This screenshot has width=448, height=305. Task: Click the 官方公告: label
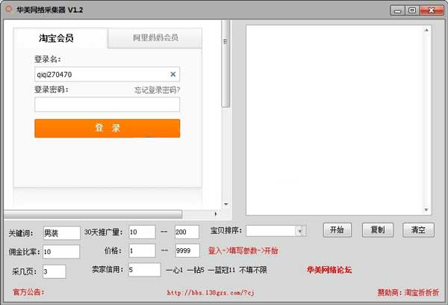28,292
